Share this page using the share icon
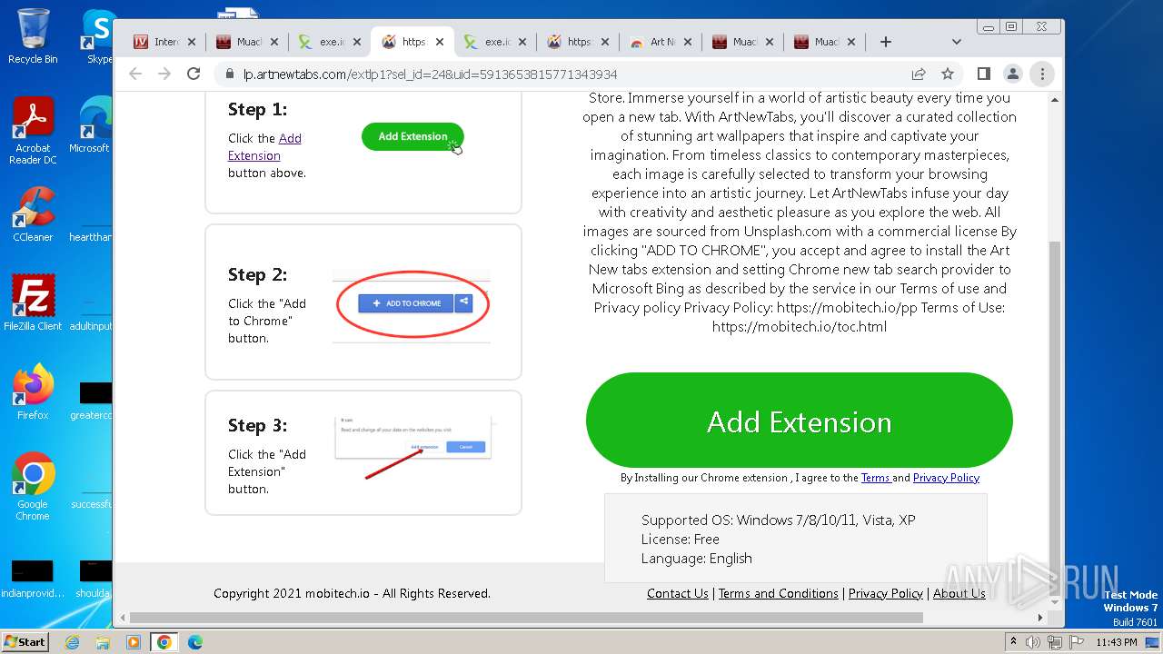Image resolution: width=1163 pixels, height=654 pixels. tap(919, 74)
